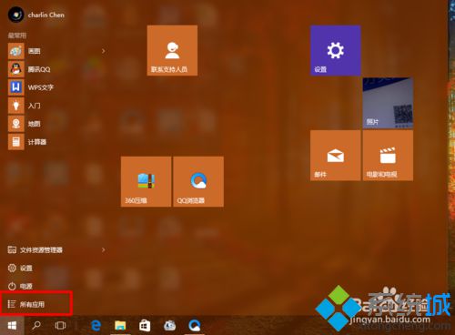Viewport: 455px width, 335px height.
Task: Launch the Calculator app
Action: point(56,142)
